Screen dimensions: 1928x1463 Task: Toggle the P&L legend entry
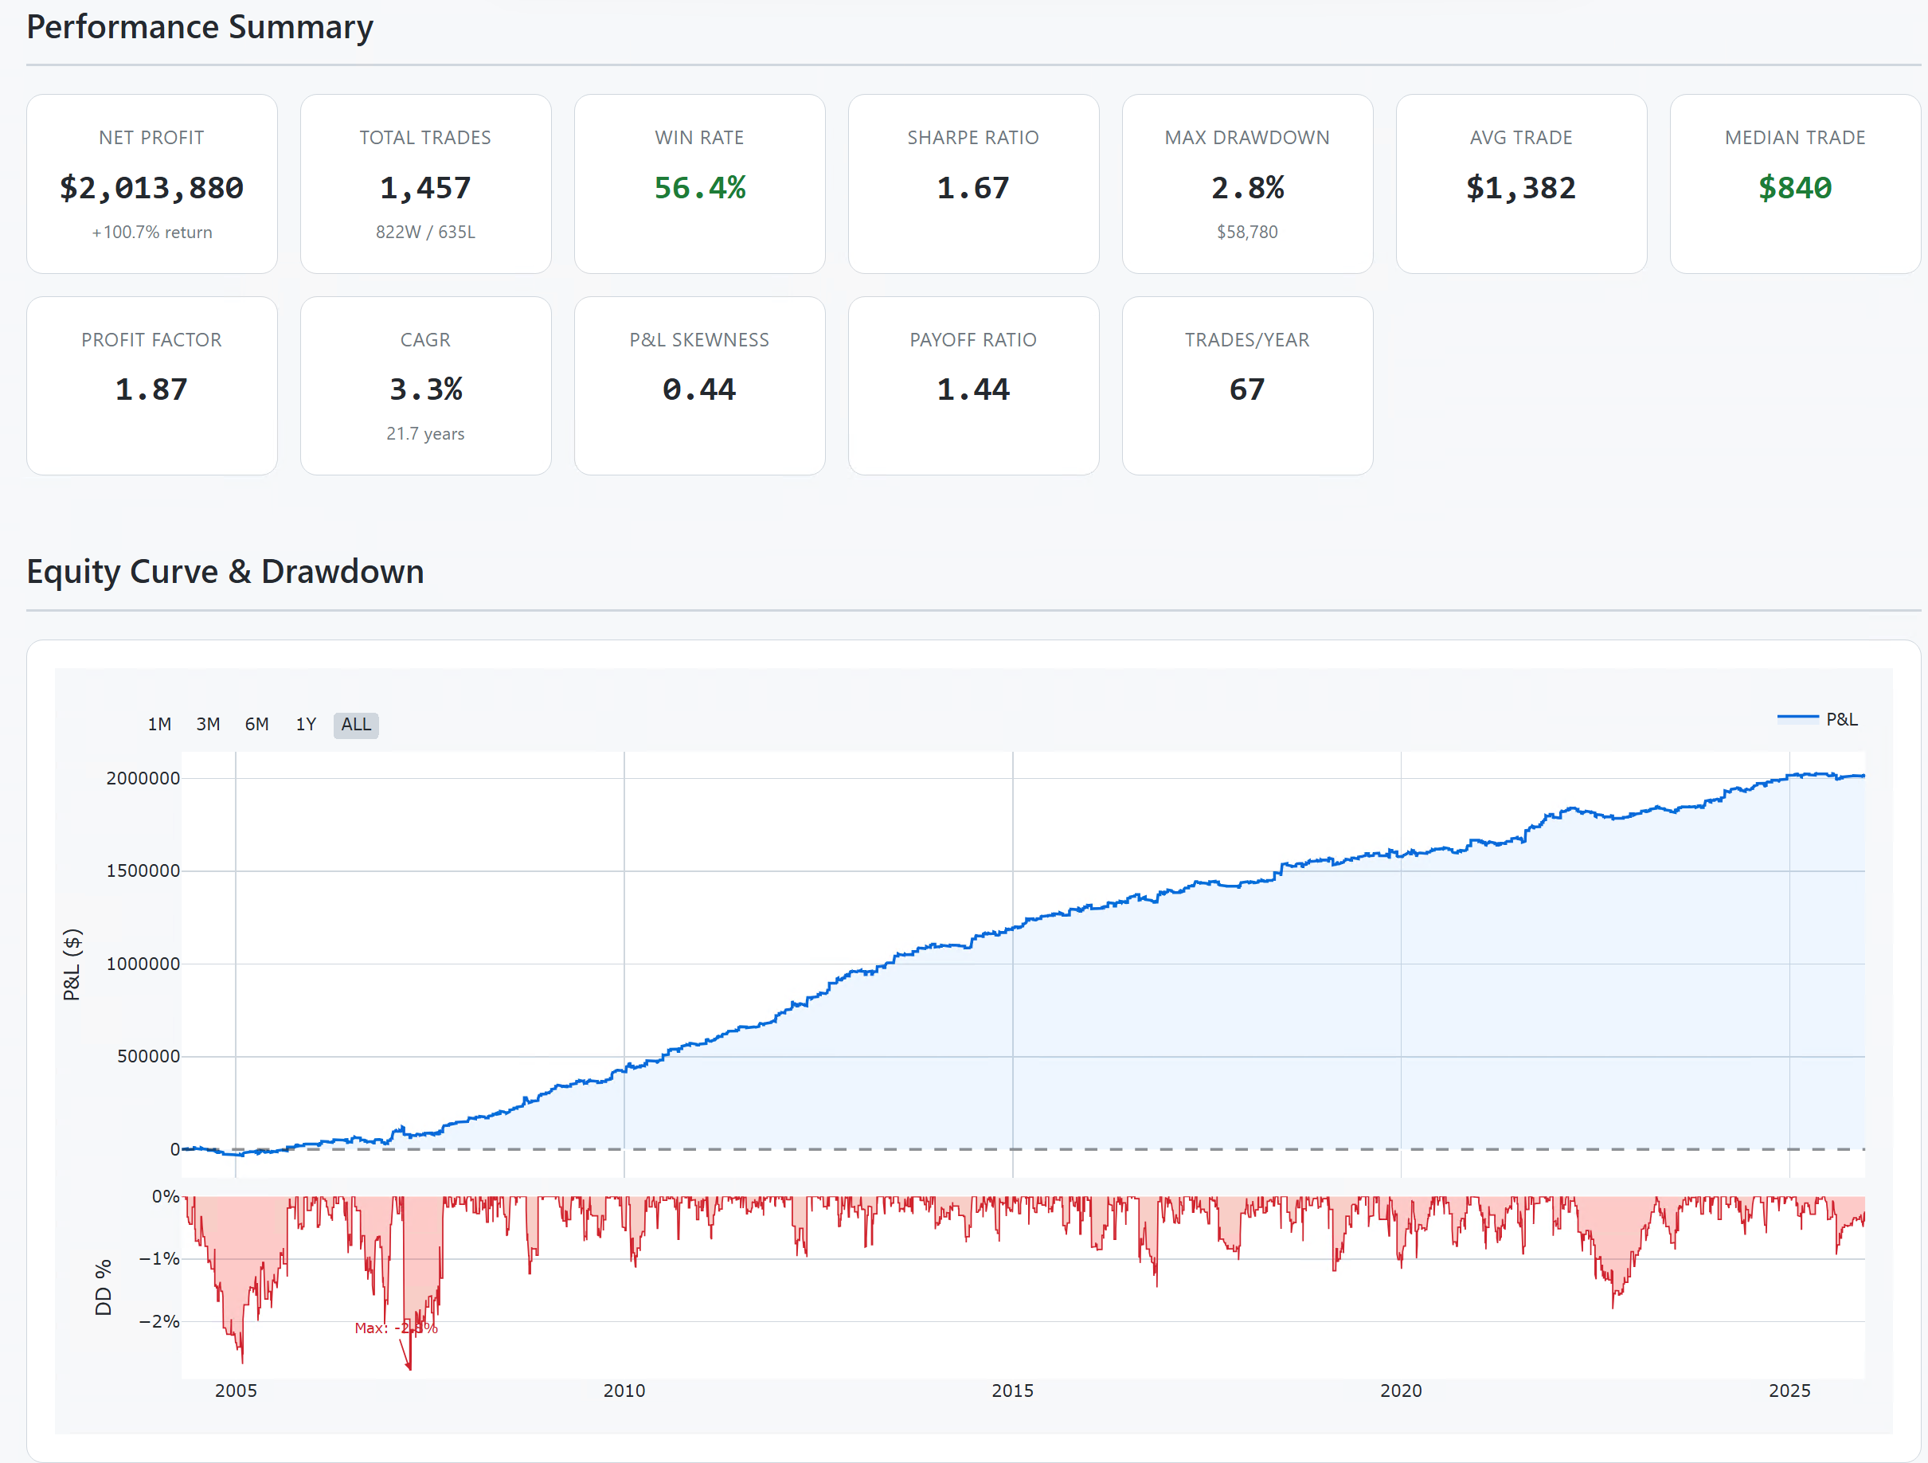click(1841, 719)
